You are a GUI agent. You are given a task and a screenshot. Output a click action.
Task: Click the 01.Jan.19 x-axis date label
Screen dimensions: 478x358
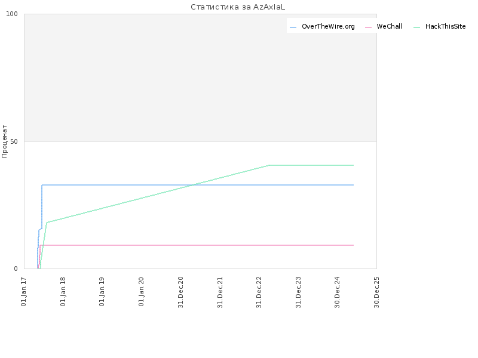[x=102, y=292]
